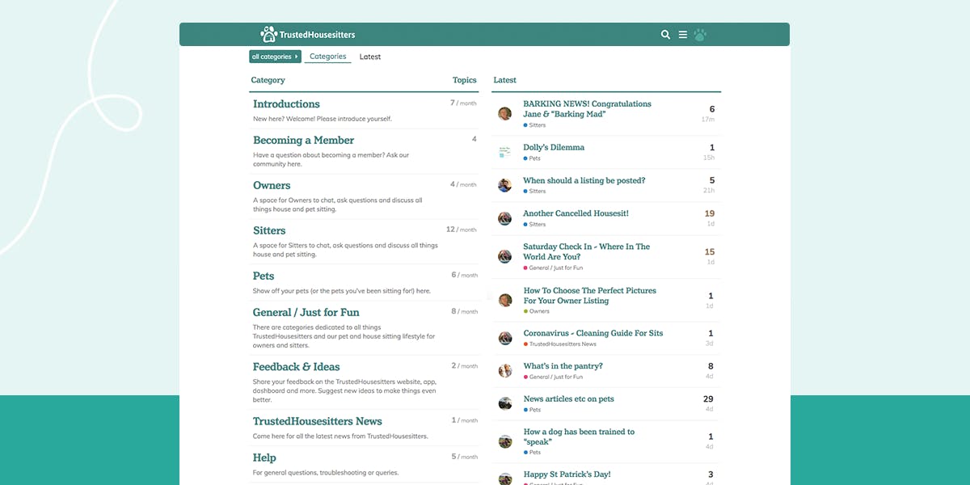The height and width of the screenshot is (485, 970).
Task: Open What's in the pantry topic
Action: (563, 367)
